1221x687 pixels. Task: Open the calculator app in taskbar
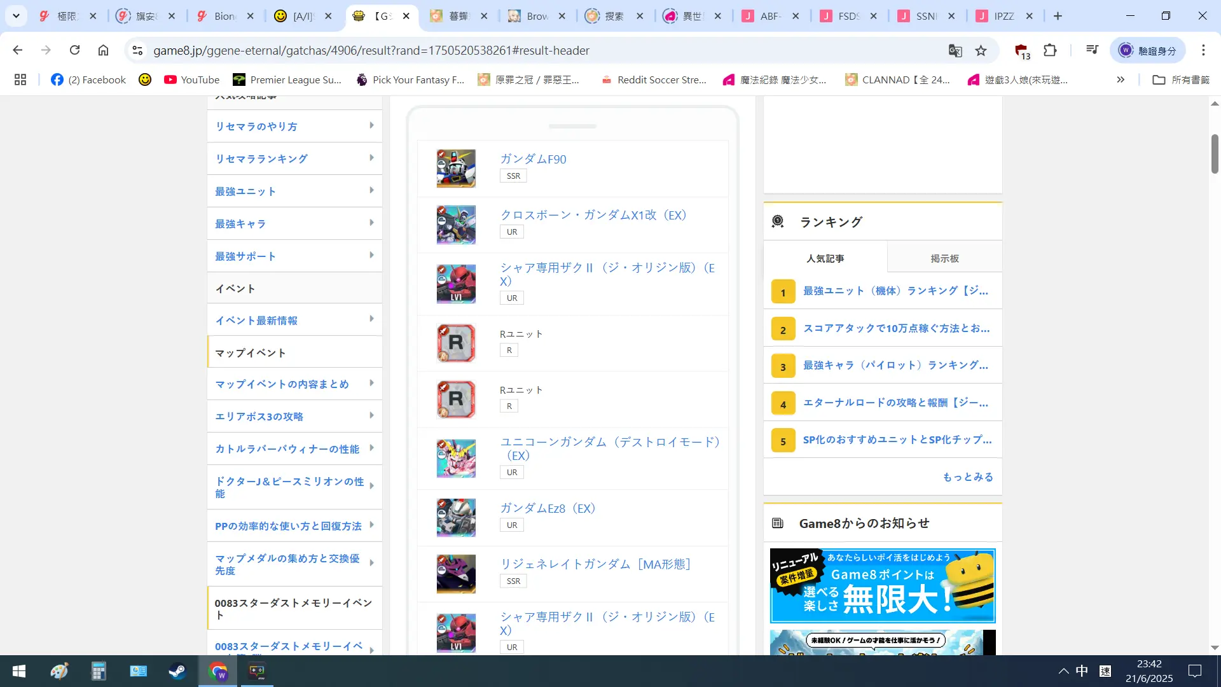[x=99, y=671]
